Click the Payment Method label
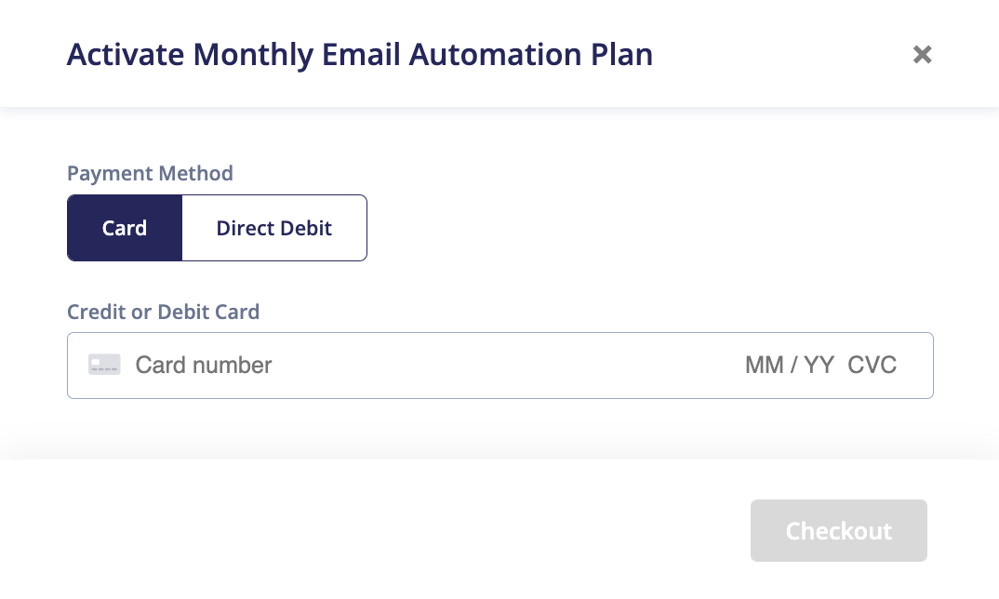The image size is (999, 599). point(151,173)
